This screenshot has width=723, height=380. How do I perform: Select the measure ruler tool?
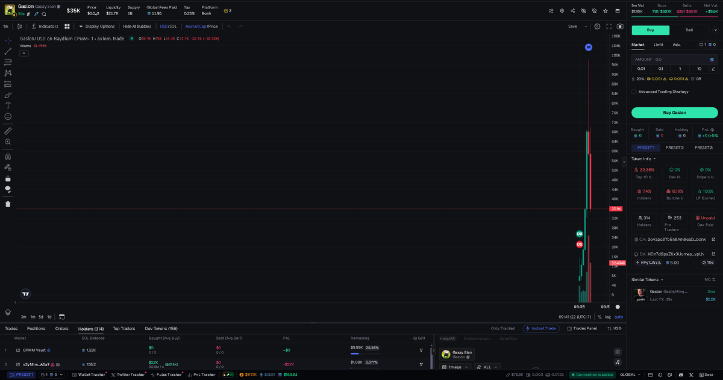click(x=8, y=131)
